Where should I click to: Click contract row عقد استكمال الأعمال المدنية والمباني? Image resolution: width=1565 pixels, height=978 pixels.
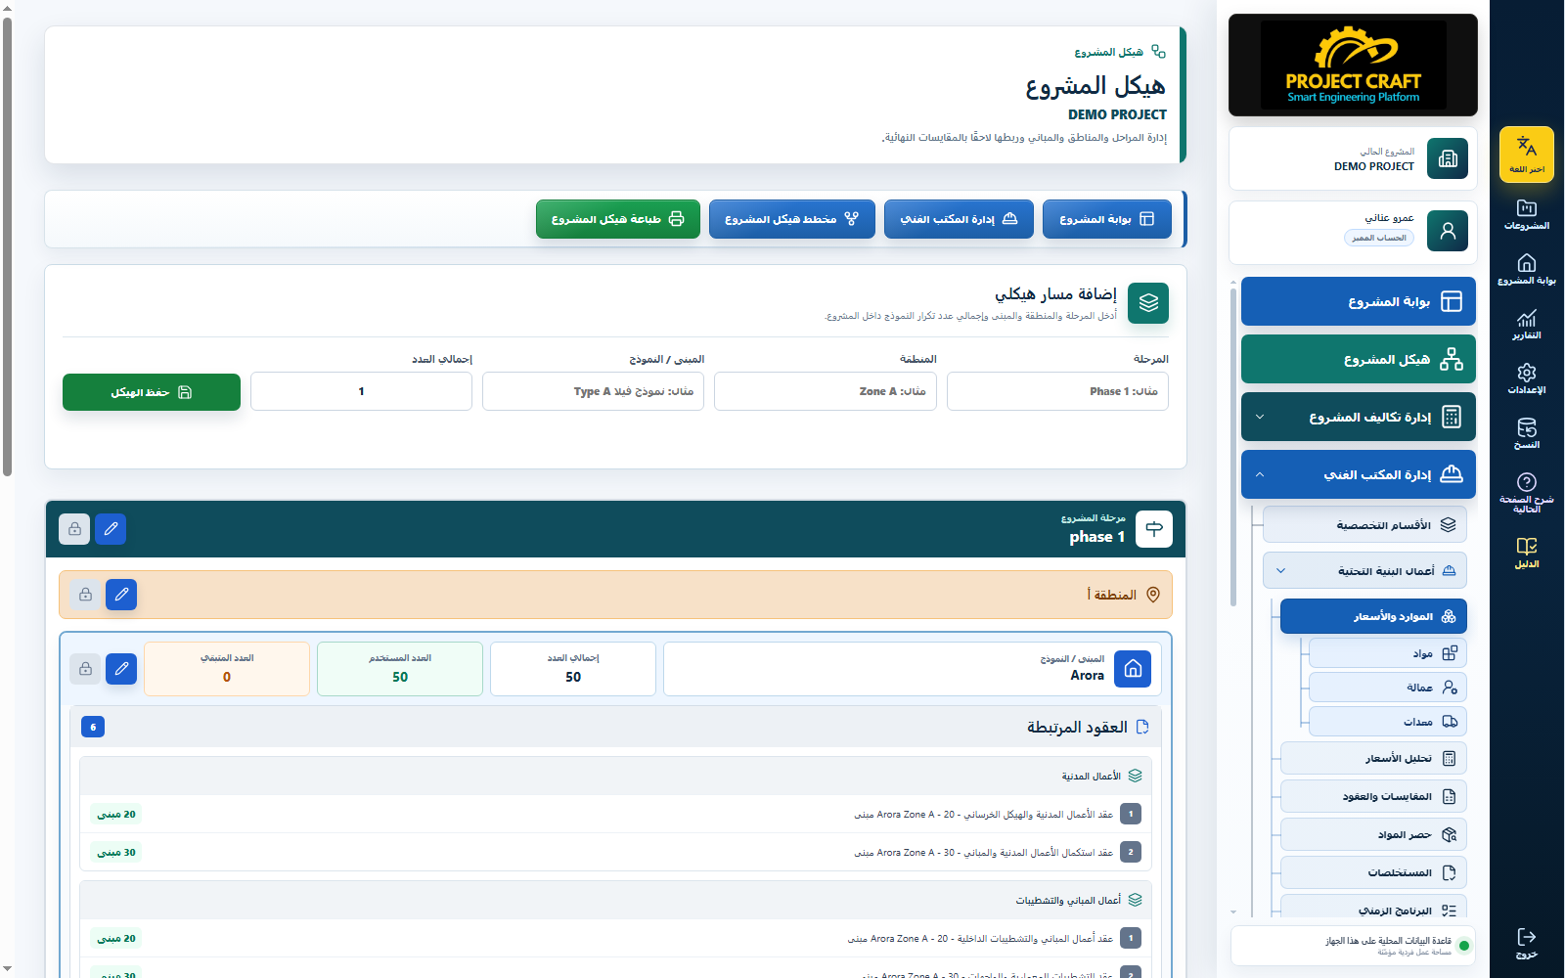(615, 852)
